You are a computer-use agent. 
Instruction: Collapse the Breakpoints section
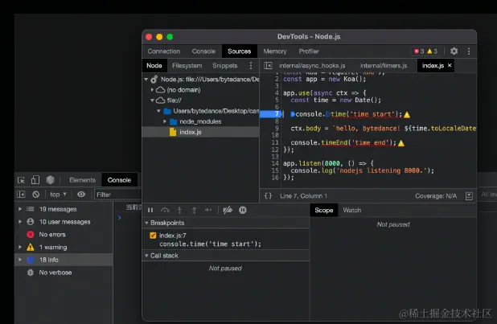pos(146,223)
